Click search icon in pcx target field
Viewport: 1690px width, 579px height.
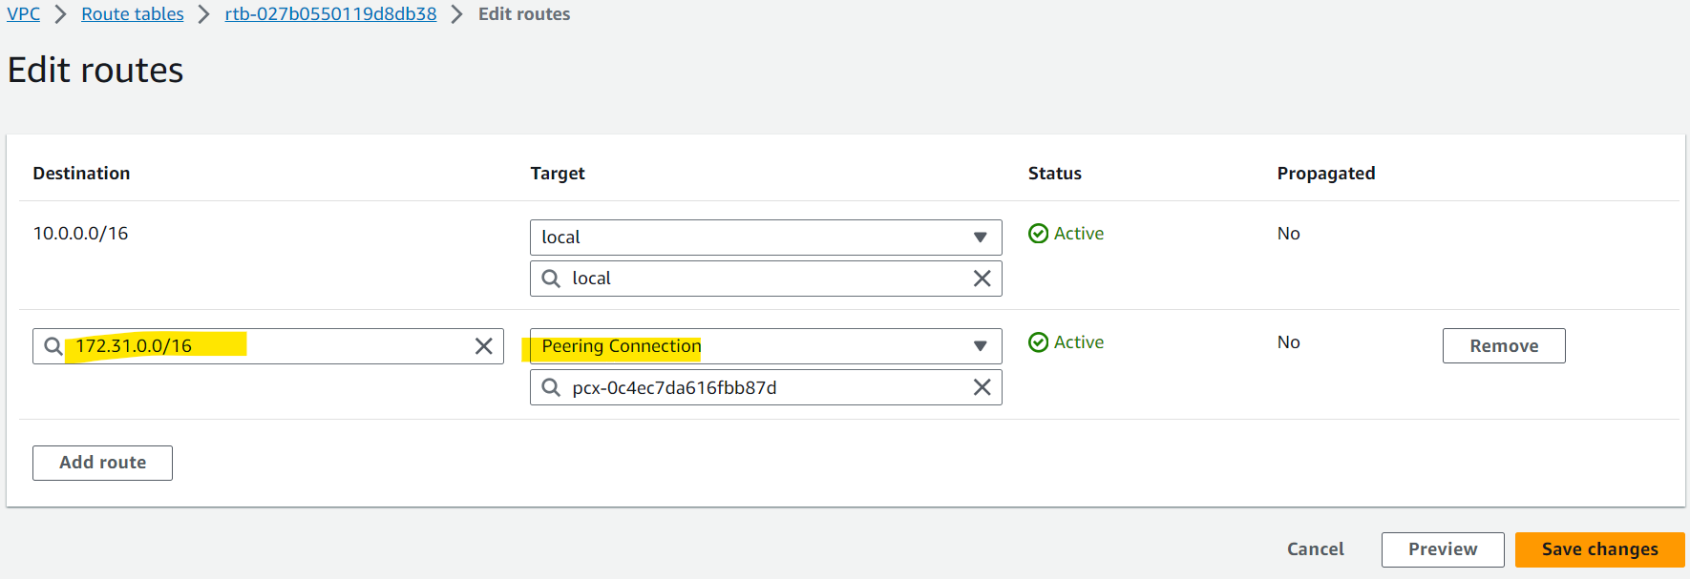pos(551,387)
